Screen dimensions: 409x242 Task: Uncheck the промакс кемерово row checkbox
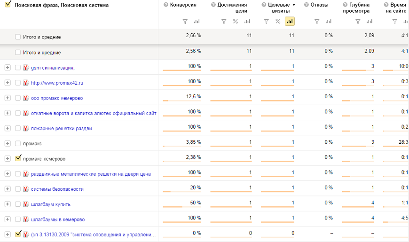pos(18,158)
